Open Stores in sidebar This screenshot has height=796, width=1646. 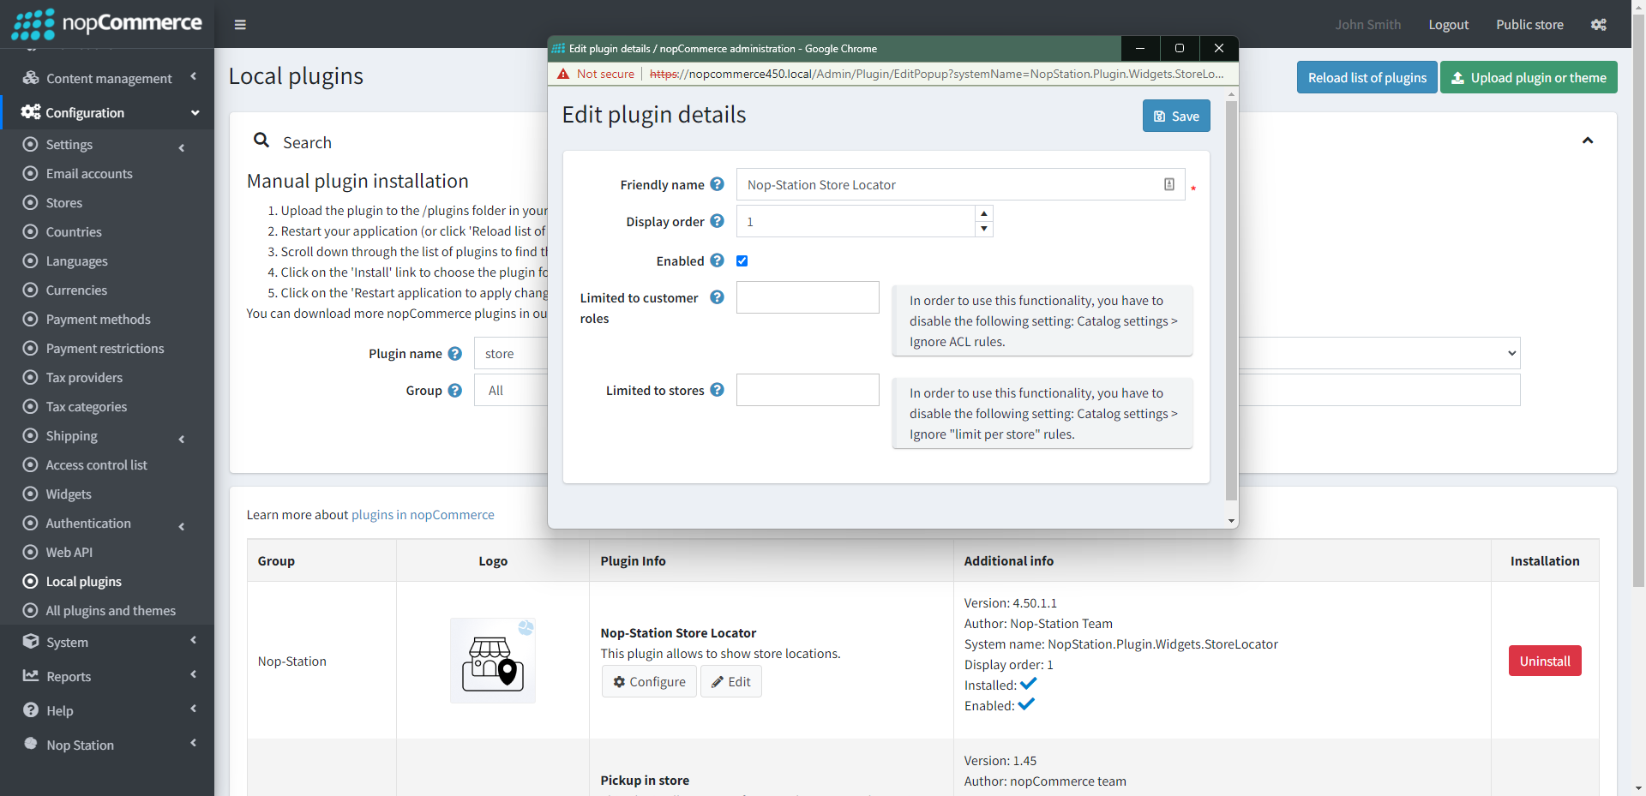[64, 203]
